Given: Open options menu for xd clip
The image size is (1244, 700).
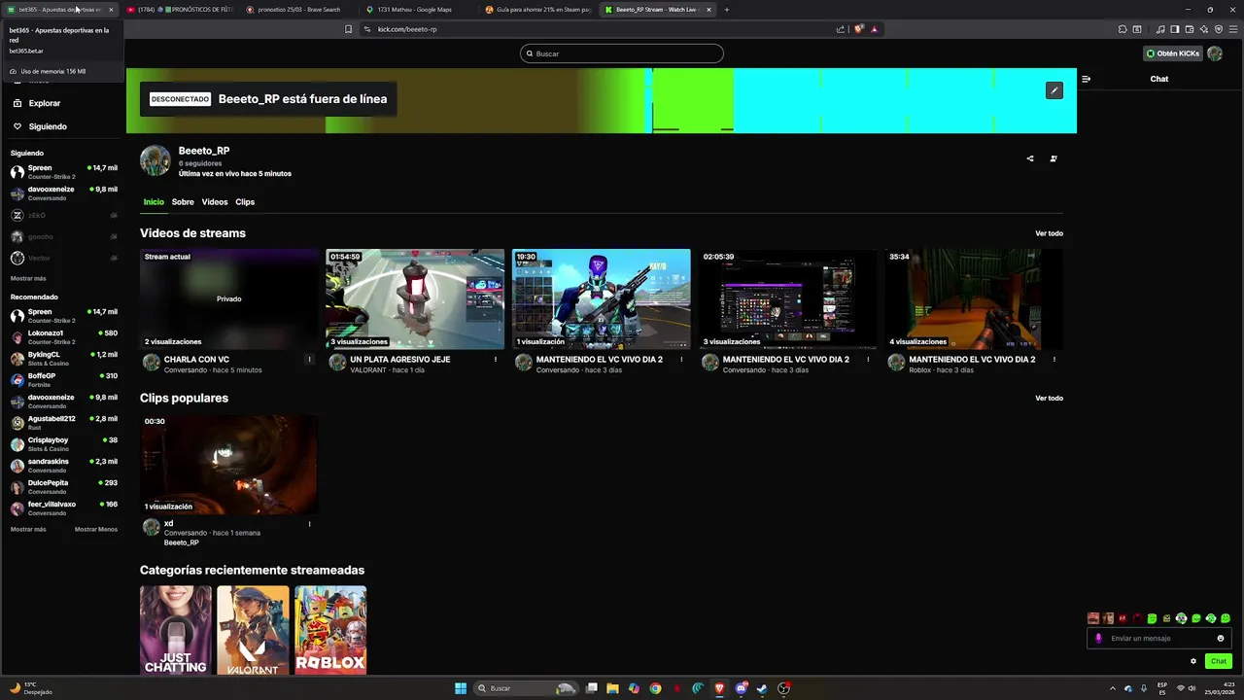Looking at the screenshot, I should click(309, 524).
